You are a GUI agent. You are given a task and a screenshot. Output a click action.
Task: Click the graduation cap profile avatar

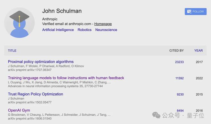click(x=20, y=23)
